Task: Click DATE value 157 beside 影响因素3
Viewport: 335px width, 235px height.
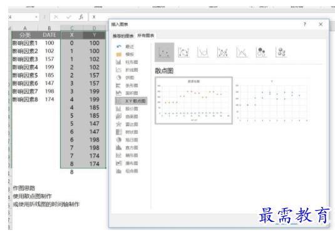Action: coord(49,59)
